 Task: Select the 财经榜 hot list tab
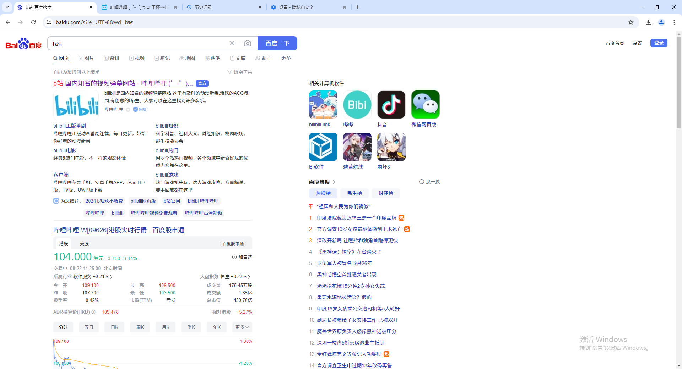click(386, 193)
